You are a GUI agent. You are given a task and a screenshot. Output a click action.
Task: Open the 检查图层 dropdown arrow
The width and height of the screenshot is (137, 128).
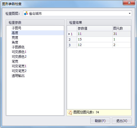pyautogui.click(x=130, y=13)
